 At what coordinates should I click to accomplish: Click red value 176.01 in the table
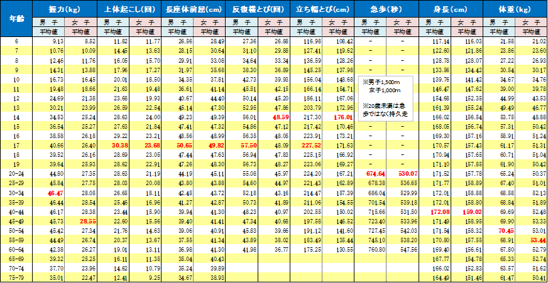tap(344, 117)
